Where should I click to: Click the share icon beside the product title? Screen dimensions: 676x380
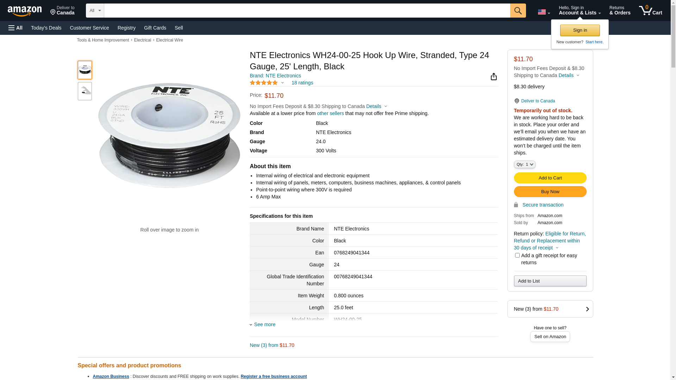[x=494, y=77]
